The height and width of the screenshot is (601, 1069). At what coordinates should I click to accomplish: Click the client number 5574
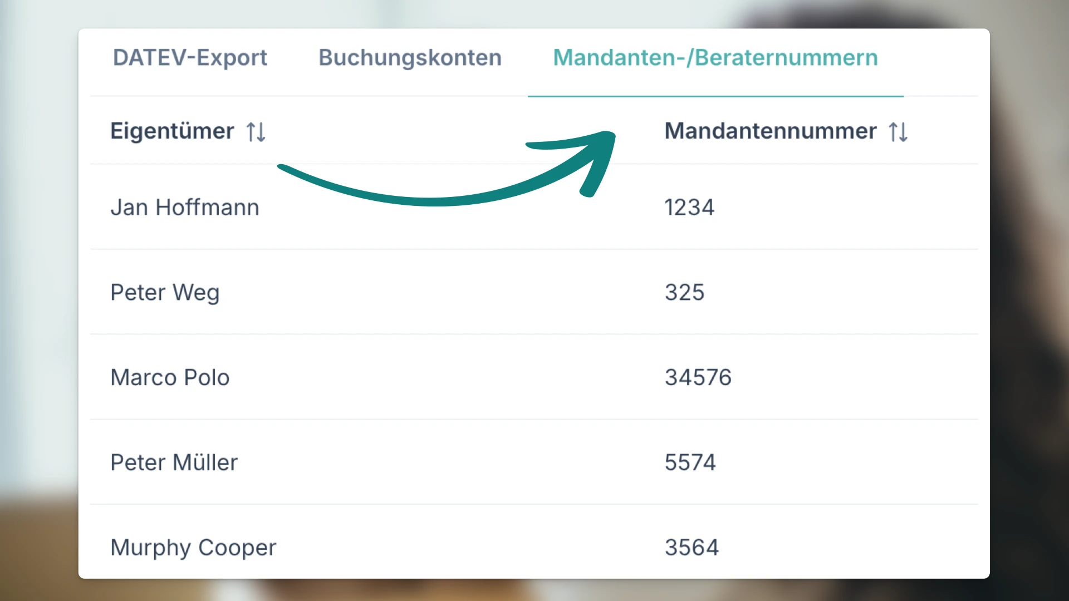690,463
